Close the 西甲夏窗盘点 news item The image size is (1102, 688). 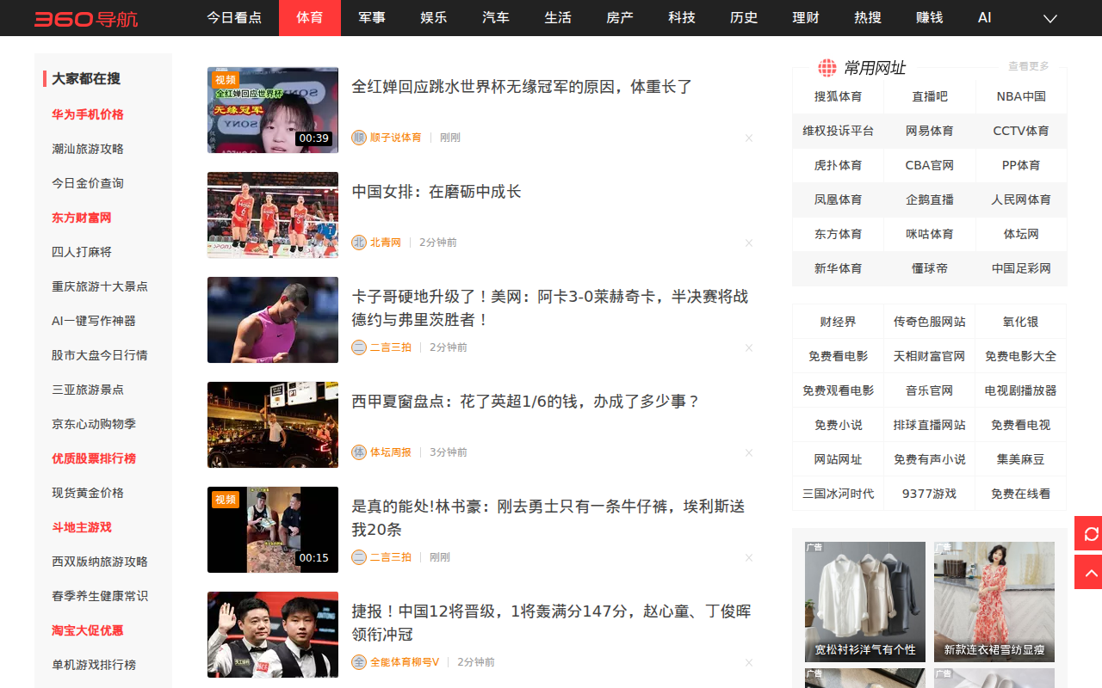tap(749, 452)
